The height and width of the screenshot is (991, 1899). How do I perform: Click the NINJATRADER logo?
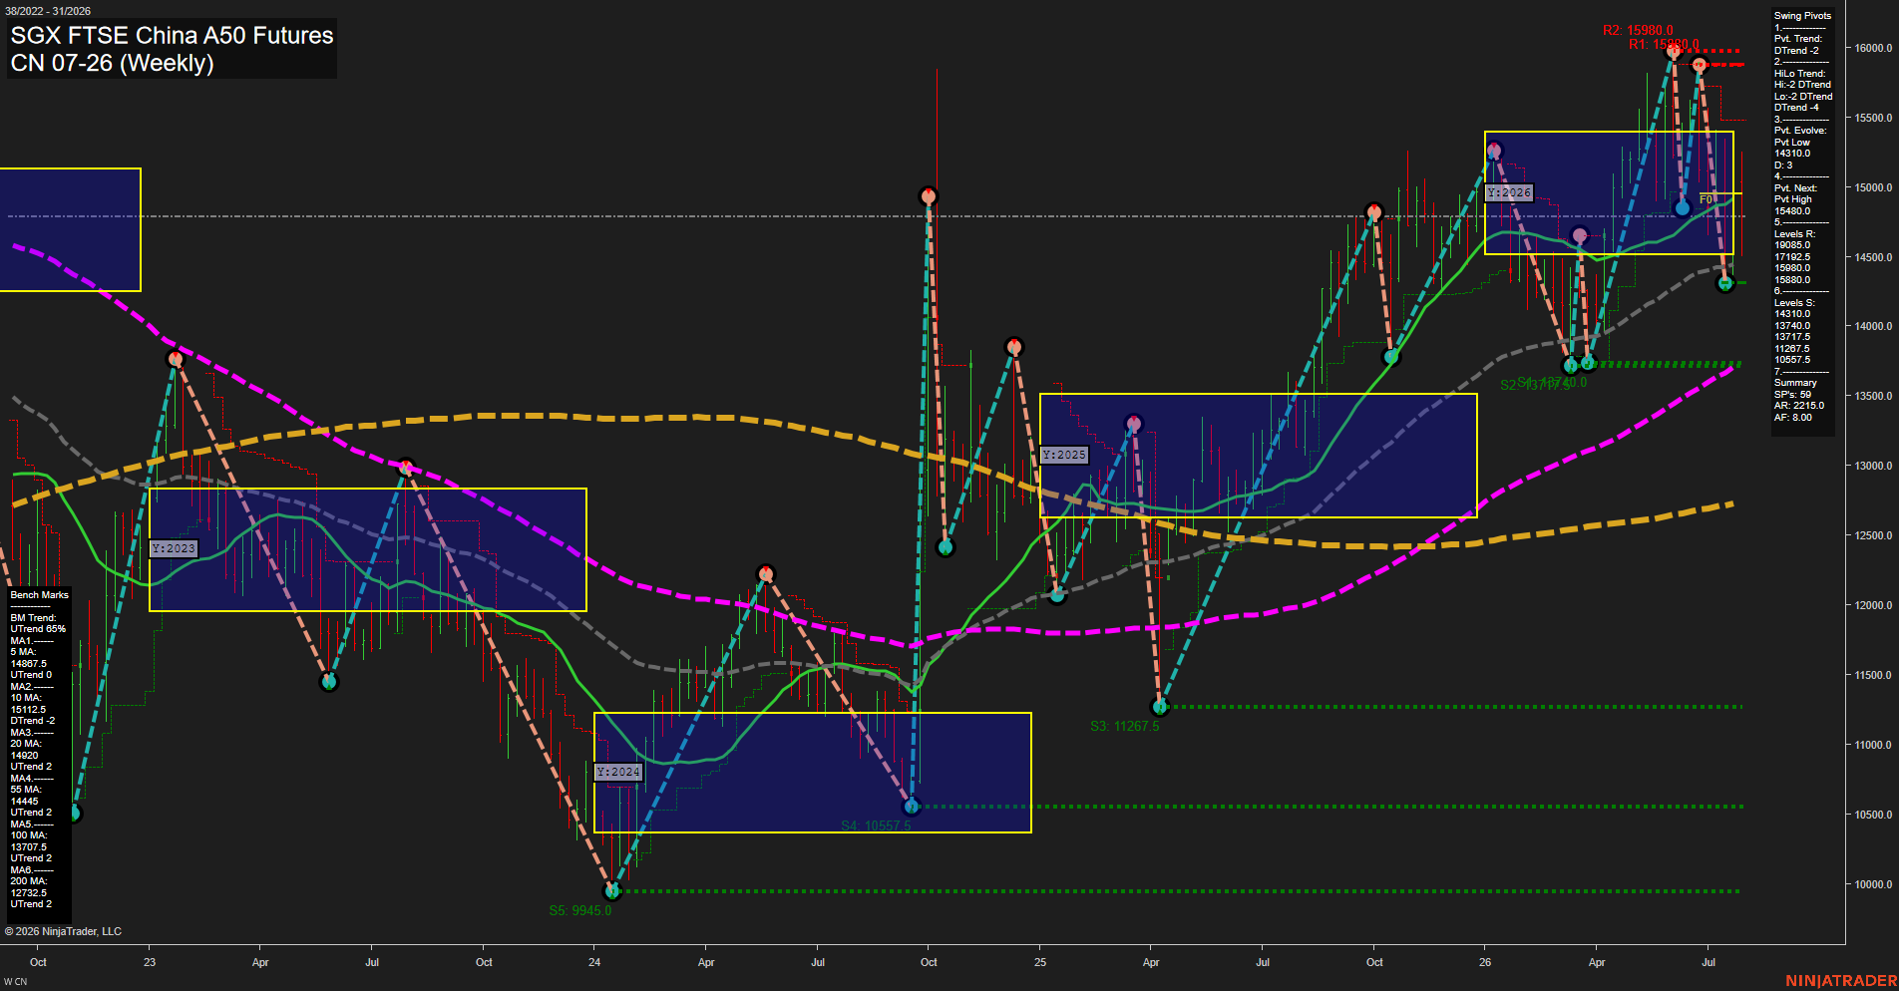1841,981
